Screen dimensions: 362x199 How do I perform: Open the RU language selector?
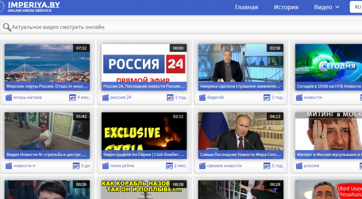click(356, 7)
